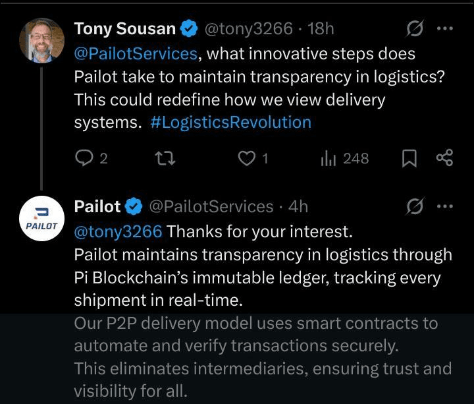Viewport: 474px width, 404px height.
Task: Like Tony Sousan's tweet with the heart
Action: click(x=246, y=158)
